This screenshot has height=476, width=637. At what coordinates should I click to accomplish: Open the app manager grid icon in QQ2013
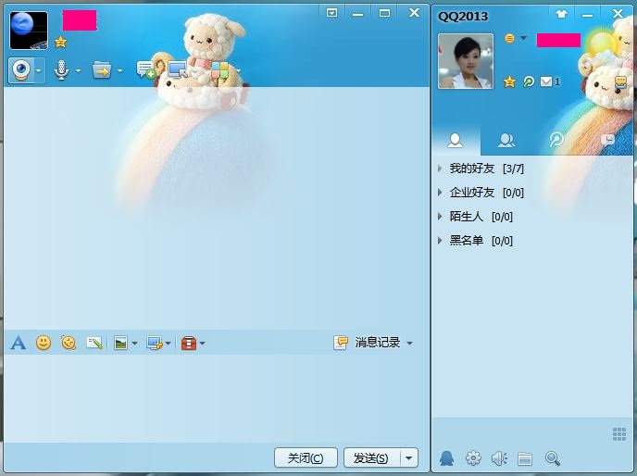click(619, 434)
